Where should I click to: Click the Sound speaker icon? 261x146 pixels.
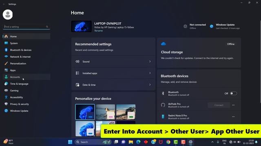click(x=77, y=62)
